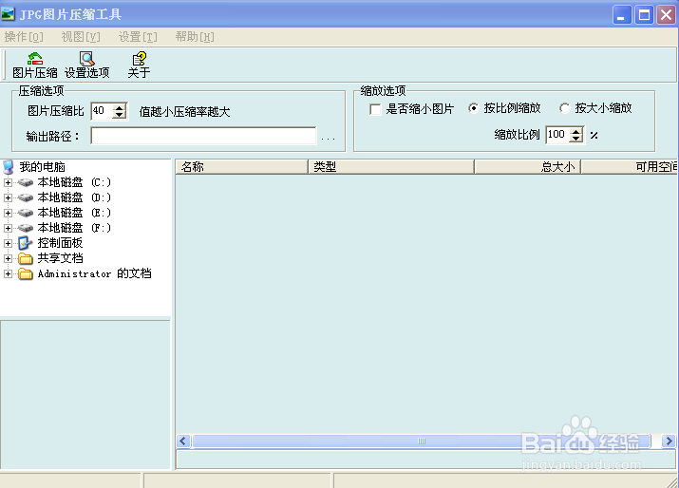
Task: Open the 设置[T] menu
Action: (x=138, y=37)
